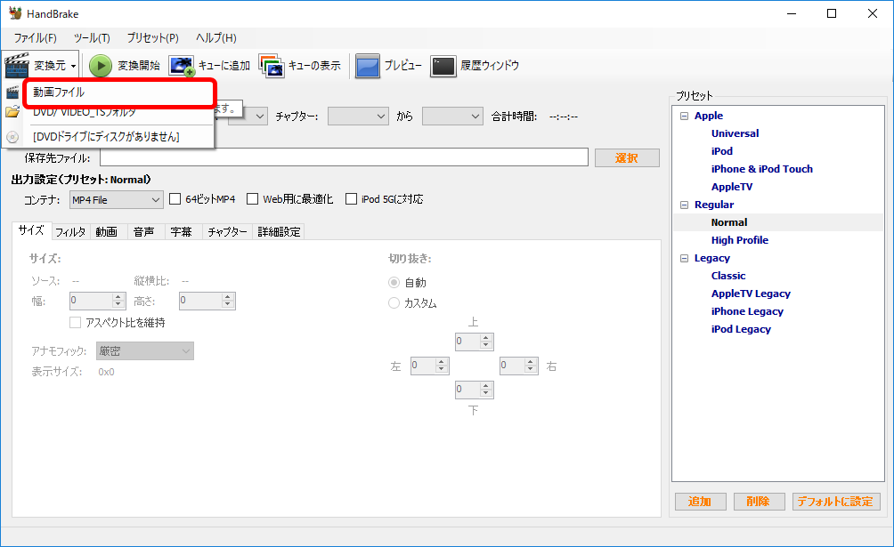Choose DVD/VIDEO_TSフォルダ menu entry
The image size is (894, 547).
pos(118,112)
